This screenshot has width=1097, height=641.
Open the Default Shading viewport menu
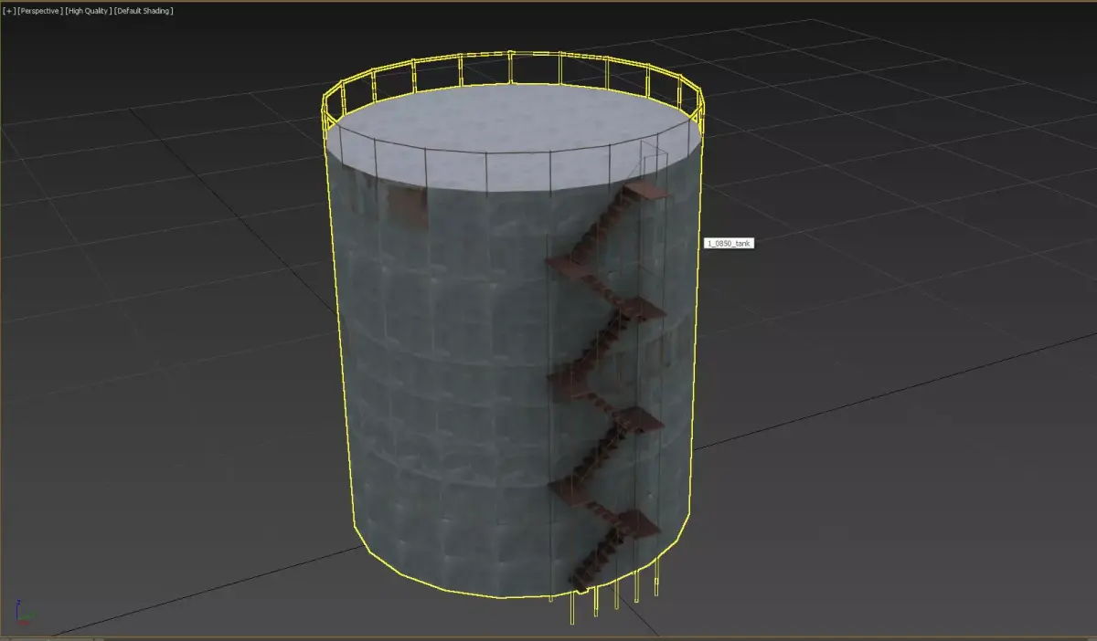click(144, 10)
